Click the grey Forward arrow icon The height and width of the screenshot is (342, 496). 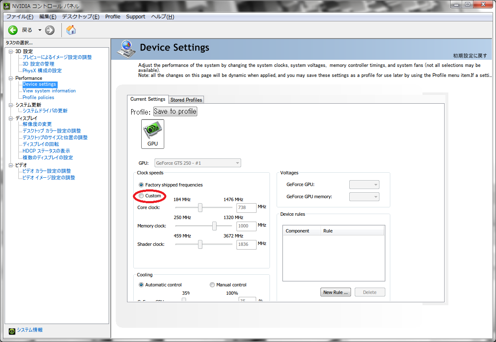pyautogui.click(x=50, y=30)
